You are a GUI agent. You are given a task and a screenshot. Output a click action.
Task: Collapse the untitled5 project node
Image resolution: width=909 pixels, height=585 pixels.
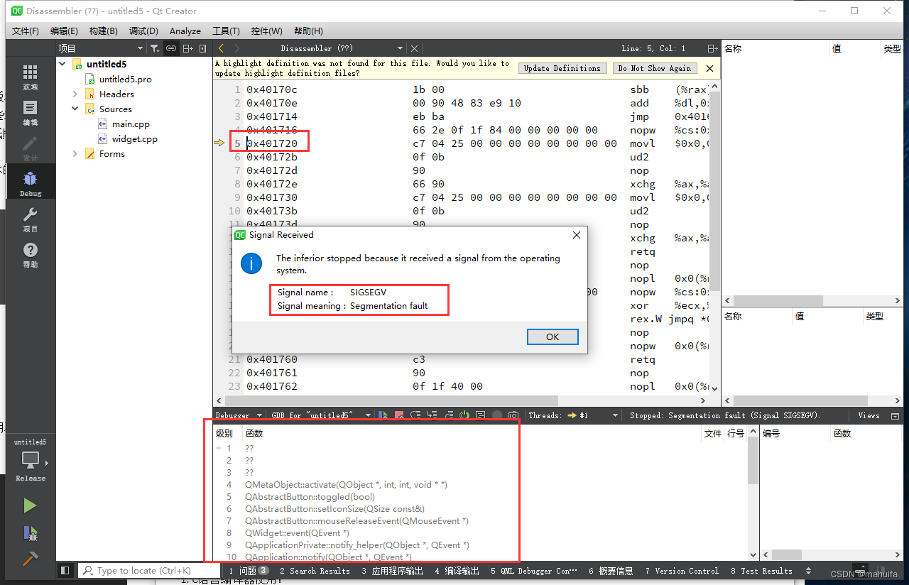click(62, 64)
